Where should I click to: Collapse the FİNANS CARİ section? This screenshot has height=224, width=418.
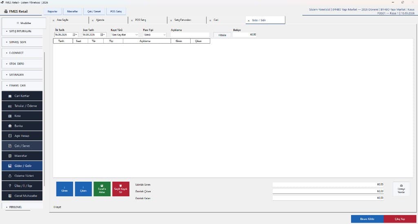click(x=22, y=86)
